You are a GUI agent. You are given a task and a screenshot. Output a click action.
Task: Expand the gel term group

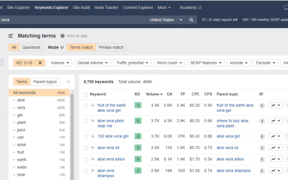[14, 115]
